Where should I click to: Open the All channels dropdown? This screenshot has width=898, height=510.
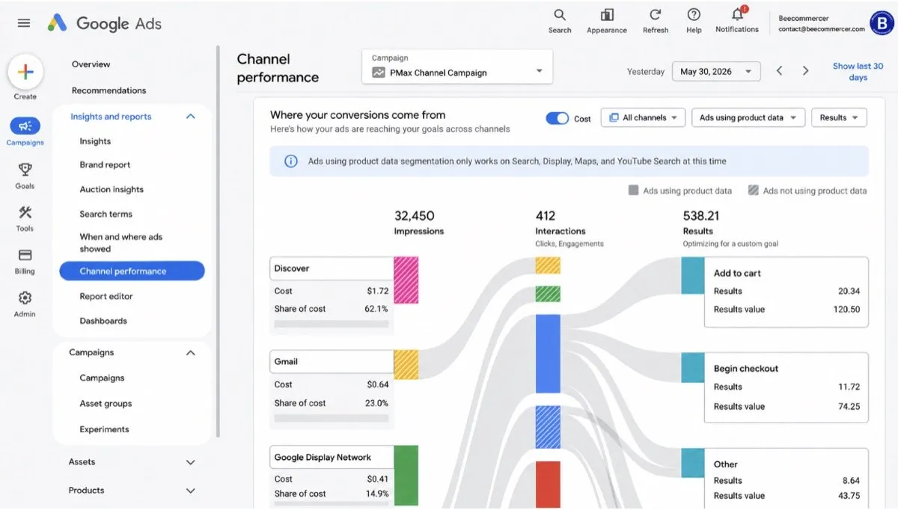tap(644, 118)
